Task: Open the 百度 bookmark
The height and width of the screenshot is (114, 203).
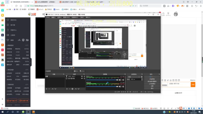Action: (16, 9)
